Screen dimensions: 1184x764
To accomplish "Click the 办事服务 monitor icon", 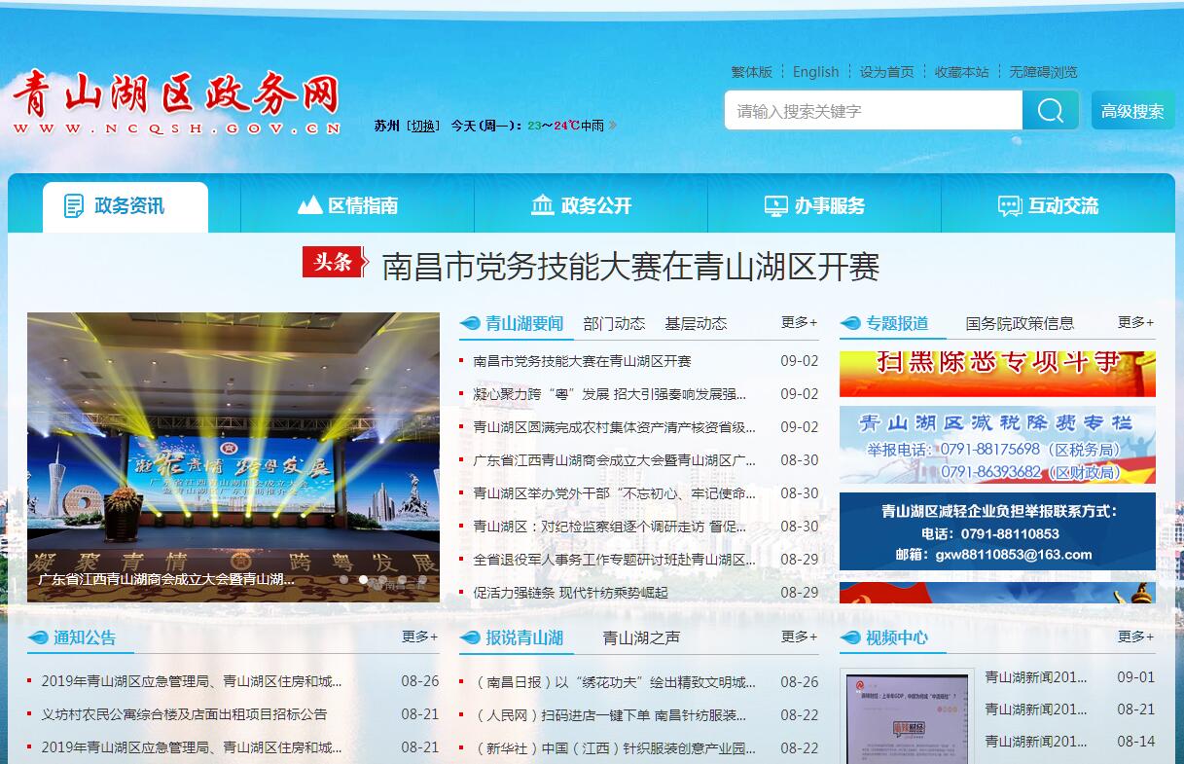I will [x=775, y=206].
